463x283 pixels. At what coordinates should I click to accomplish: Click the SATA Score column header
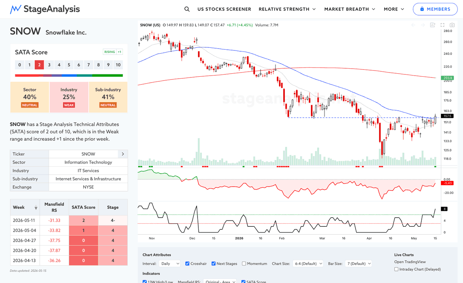pyautogui.click(x=84, y=207)
